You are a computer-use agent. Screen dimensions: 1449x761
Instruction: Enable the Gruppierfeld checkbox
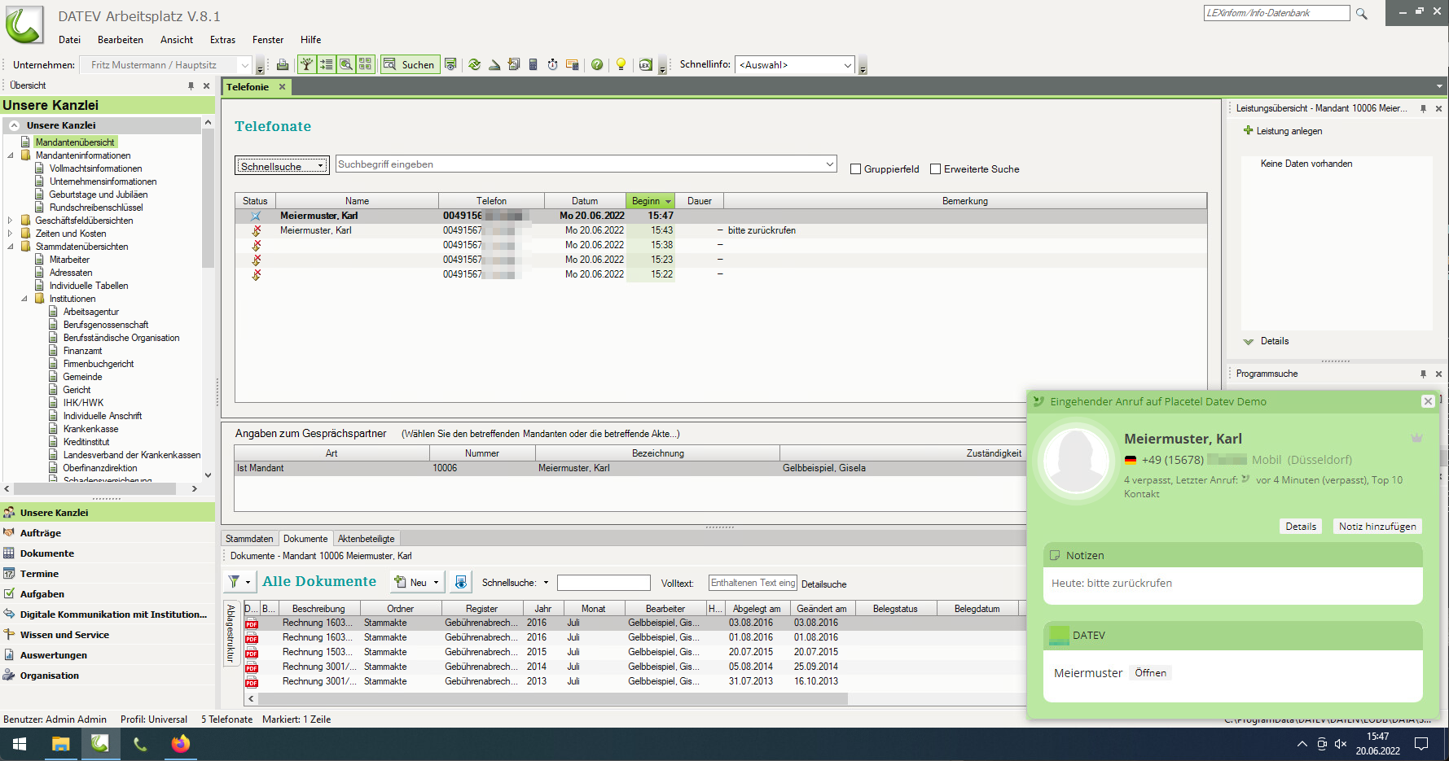pyautogui.click(x=855, y=169)
